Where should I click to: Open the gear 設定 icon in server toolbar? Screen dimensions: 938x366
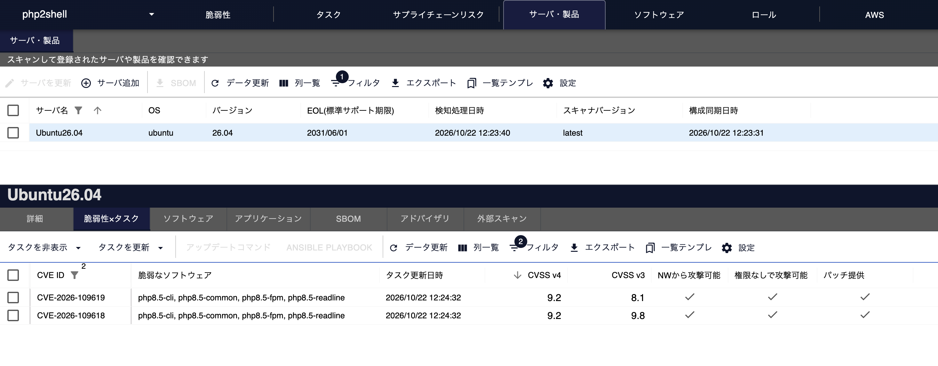pyautogui.click(x=548, y=83)
